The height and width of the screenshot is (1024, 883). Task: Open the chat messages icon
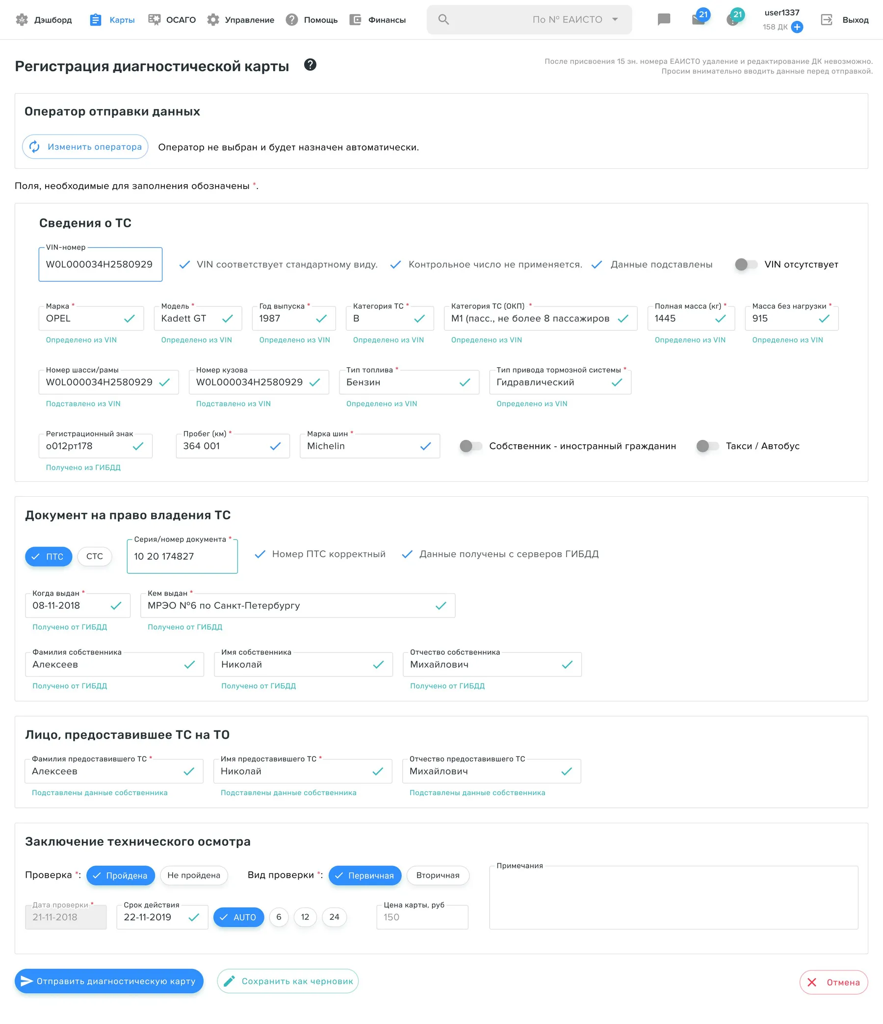point(664,20)
